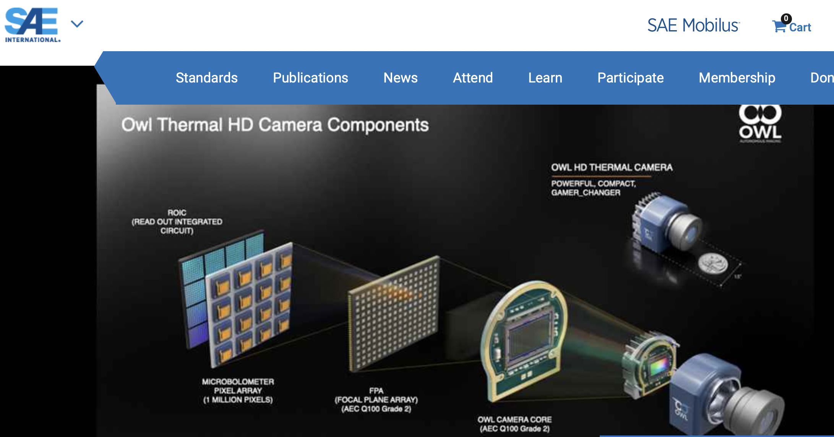
Task: Choose Learn in the top navigation
Action: coord(545,78)
